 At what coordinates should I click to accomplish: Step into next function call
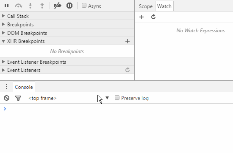tap(31, 6)
